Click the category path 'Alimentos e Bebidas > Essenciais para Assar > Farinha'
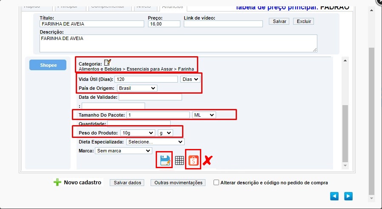 [x=136, y=69]
